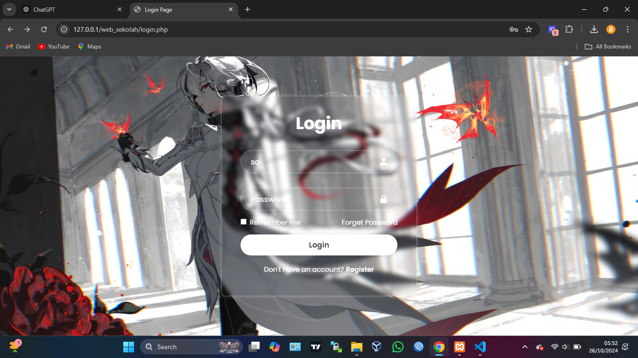Open the All Bookmarks folder
This screenshot has width=638, height=358.
coord(608,47)
